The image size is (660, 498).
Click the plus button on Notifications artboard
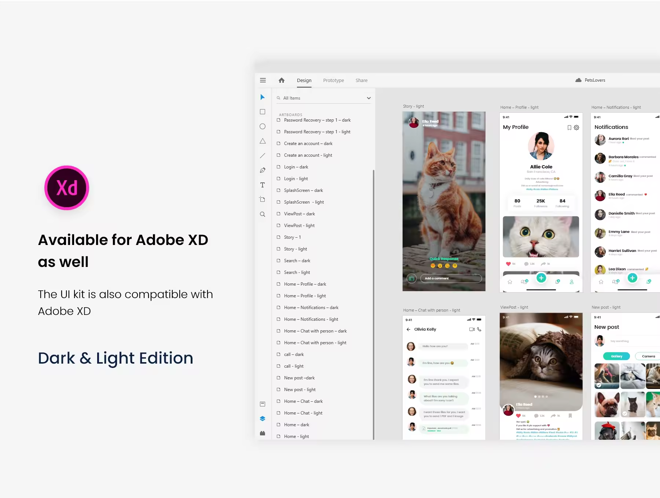[x=632, y=278]
